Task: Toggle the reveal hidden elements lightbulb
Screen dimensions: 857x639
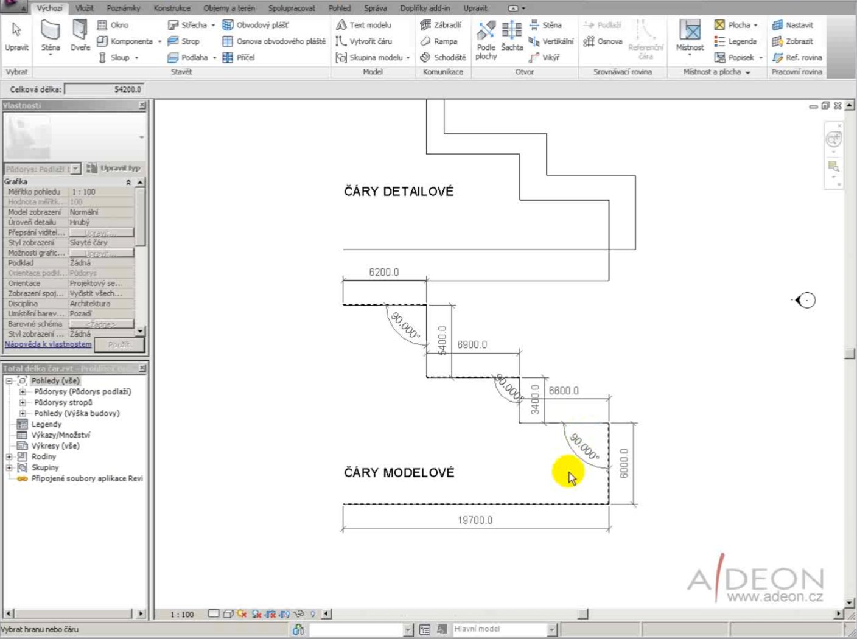Action: click(313, 614)
